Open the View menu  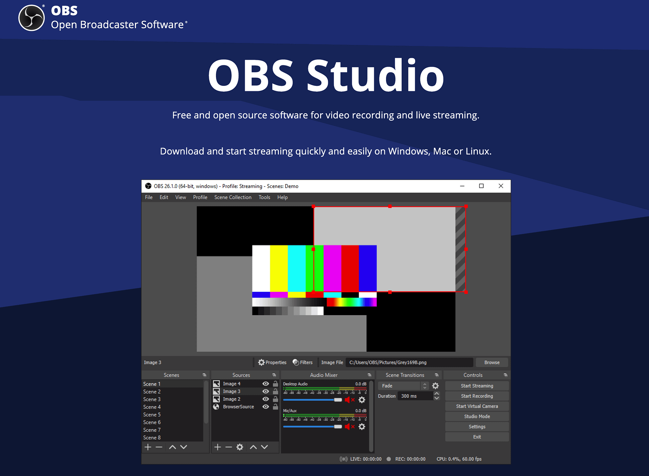point(181,197)
